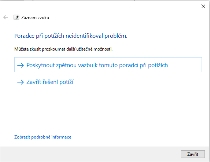
Task: Click the arrow icon beside Zavřít řešení potíží
Action: [x=21, y=82]
